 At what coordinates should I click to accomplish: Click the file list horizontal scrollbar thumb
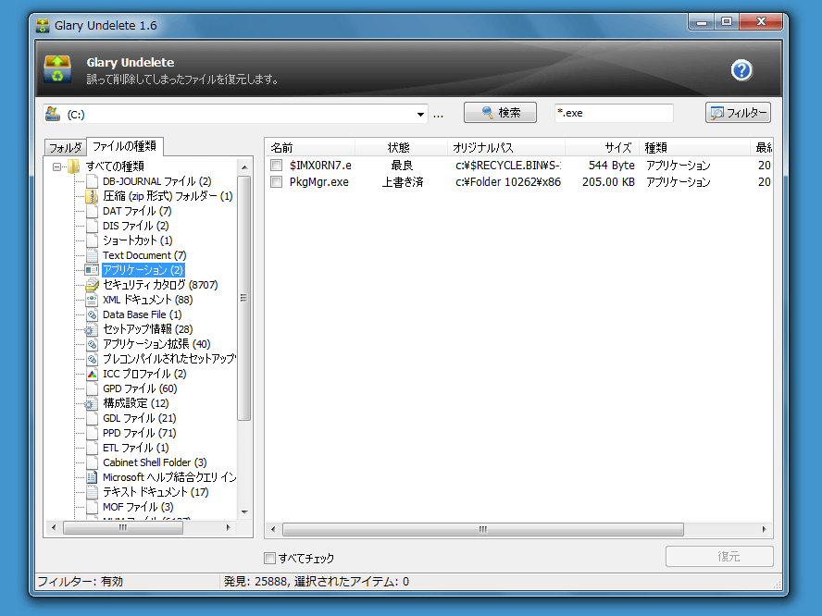pos(483,530)
